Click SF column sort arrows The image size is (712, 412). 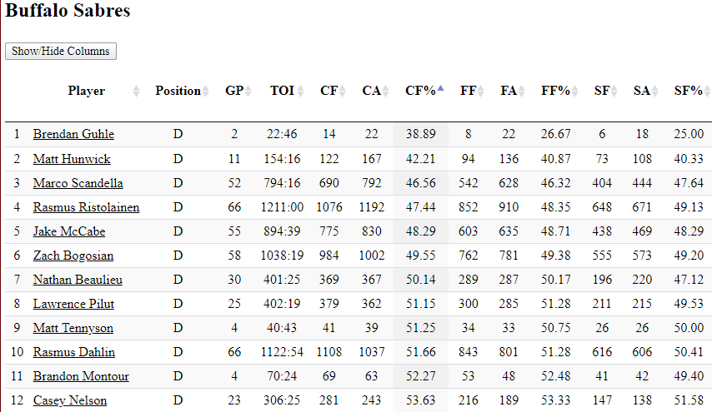pos(614,91)
